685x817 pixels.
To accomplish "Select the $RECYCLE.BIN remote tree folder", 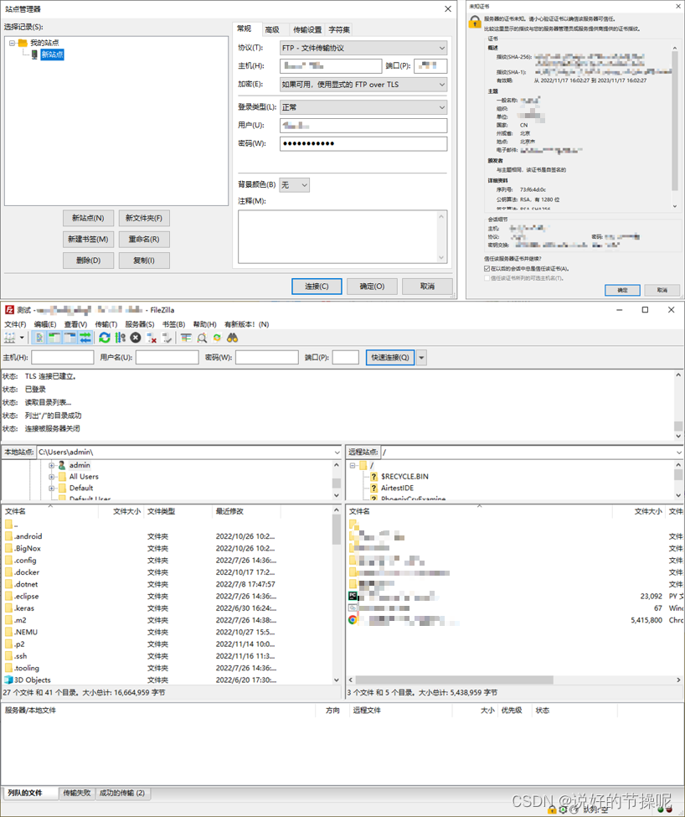I will tap(405, 477).
